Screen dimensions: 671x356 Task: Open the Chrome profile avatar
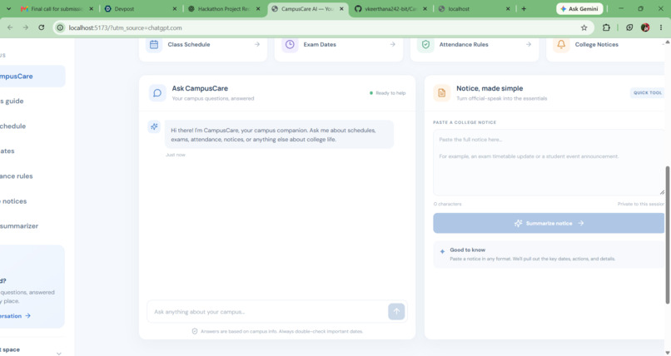click(645, 27)
